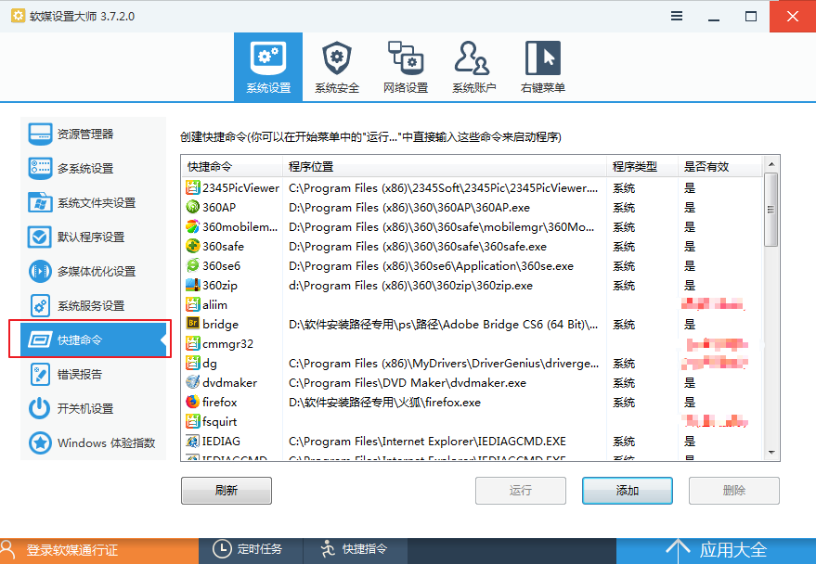This screenshot has height=564, width=816.
Task: Select the 系统账户 tab
Action: pos(473,67)
